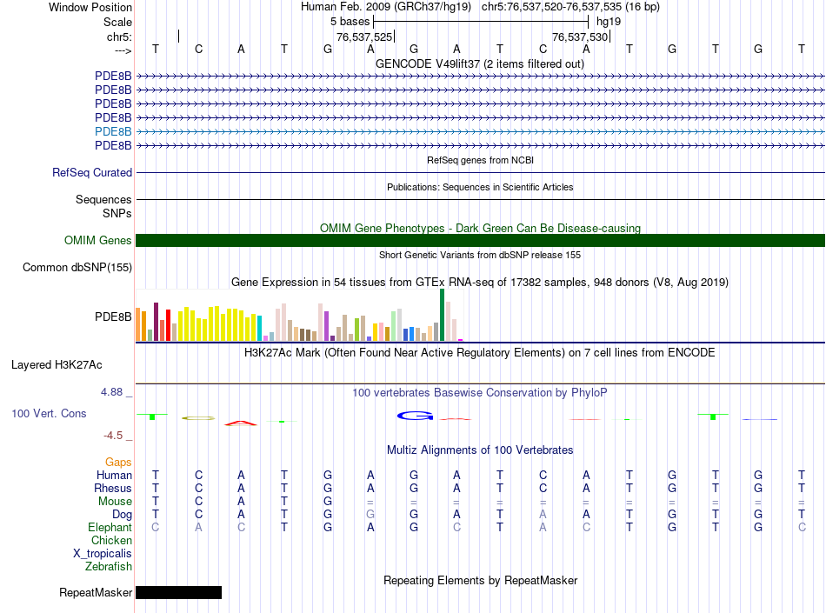Click the black RepeatMasker element block

[178, 592]
